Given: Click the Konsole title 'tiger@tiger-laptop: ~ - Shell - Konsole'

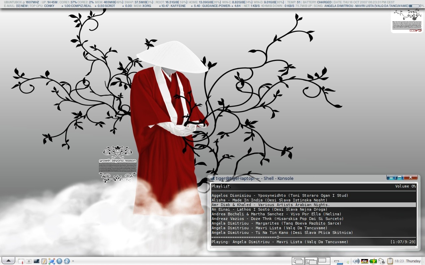Looking at the screenshot, I should click(x=254, y=178).
